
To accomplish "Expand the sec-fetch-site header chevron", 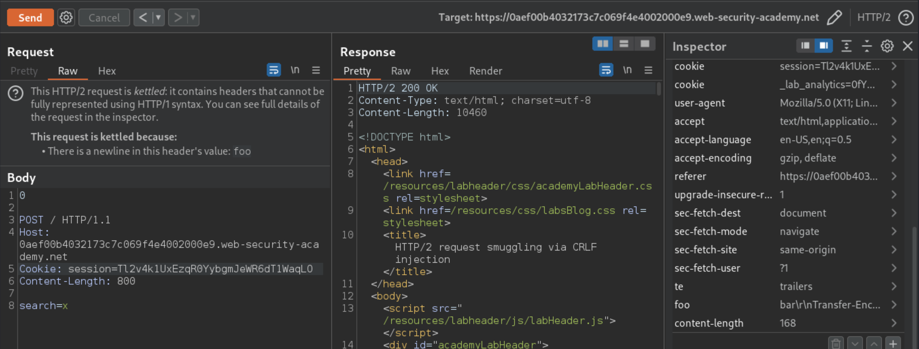I will [x=894, y=250].
